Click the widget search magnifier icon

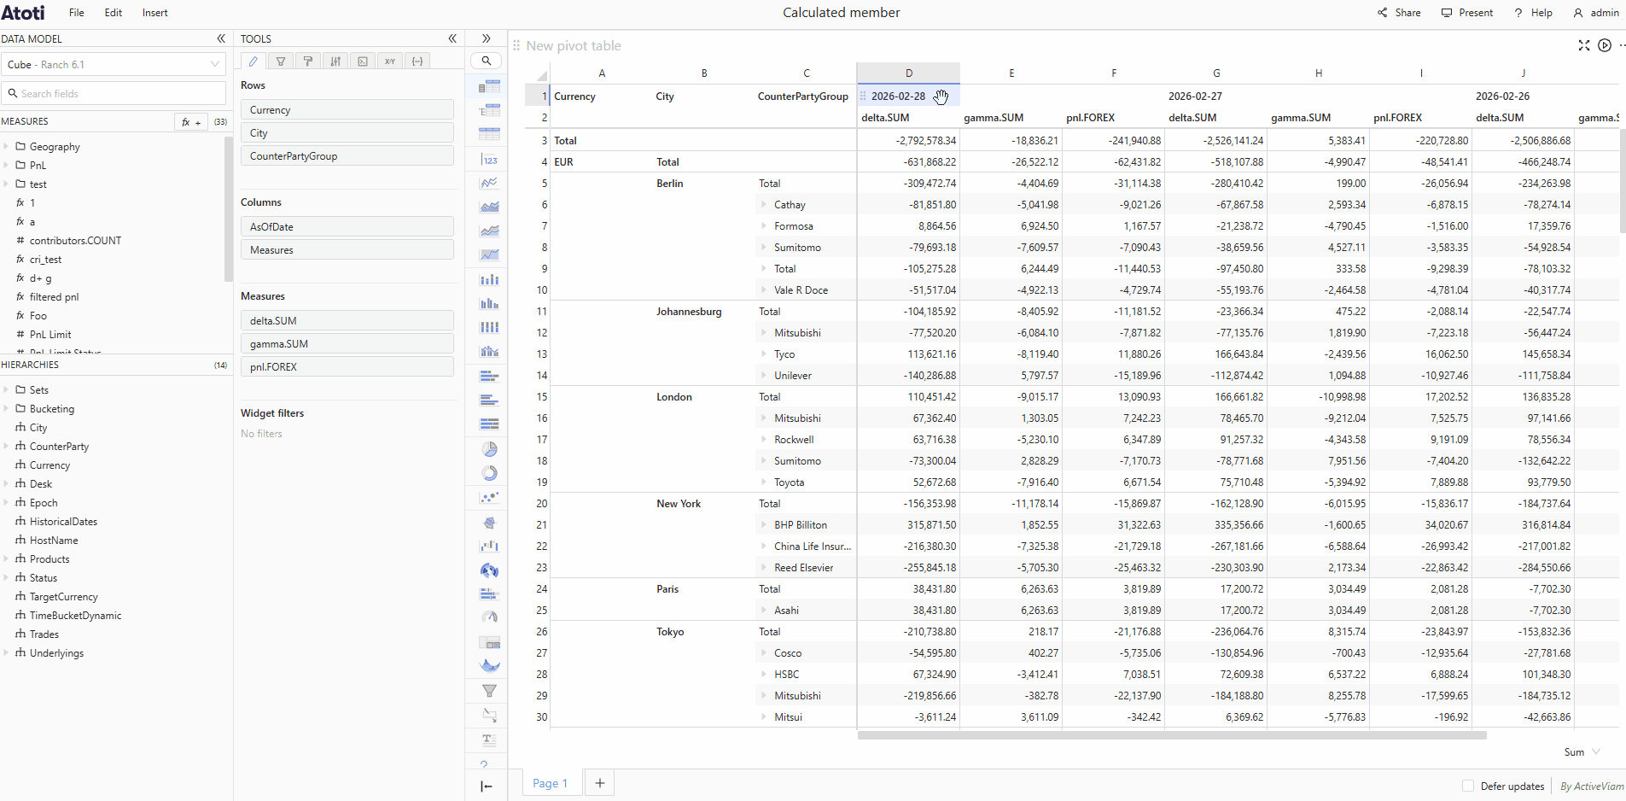[487, 61]
